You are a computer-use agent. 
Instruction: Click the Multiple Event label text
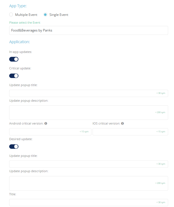(26, 15)
